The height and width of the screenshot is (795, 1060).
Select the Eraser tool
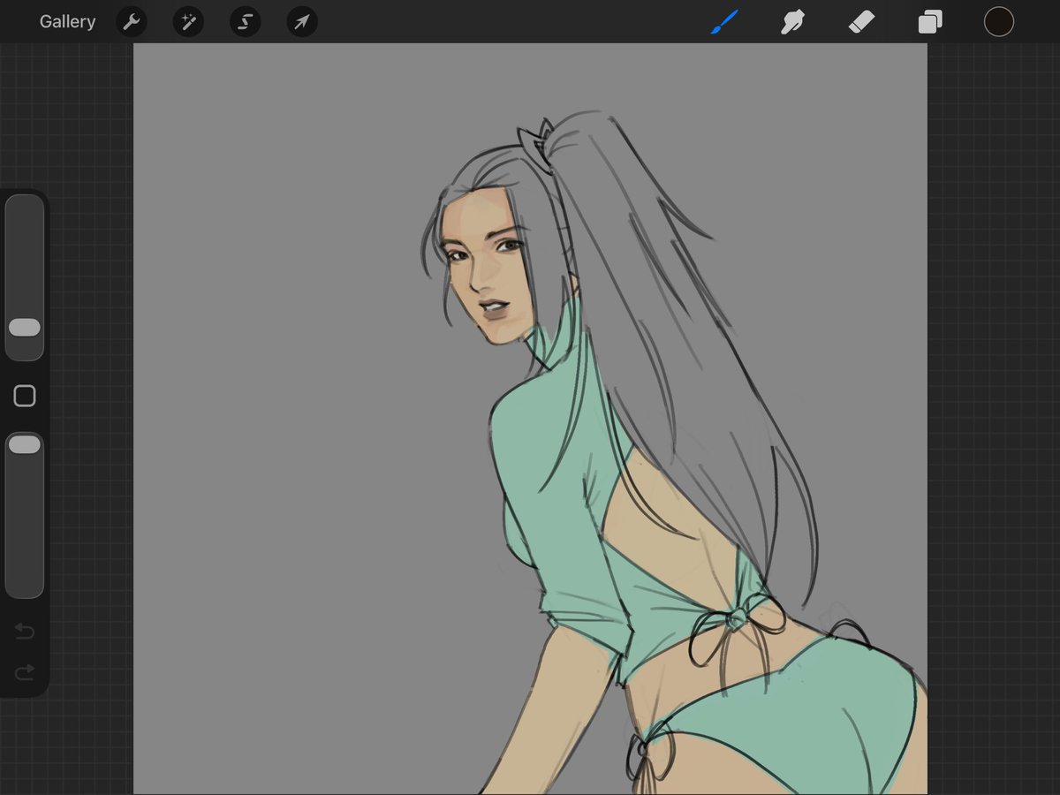[x=861, y=22]
